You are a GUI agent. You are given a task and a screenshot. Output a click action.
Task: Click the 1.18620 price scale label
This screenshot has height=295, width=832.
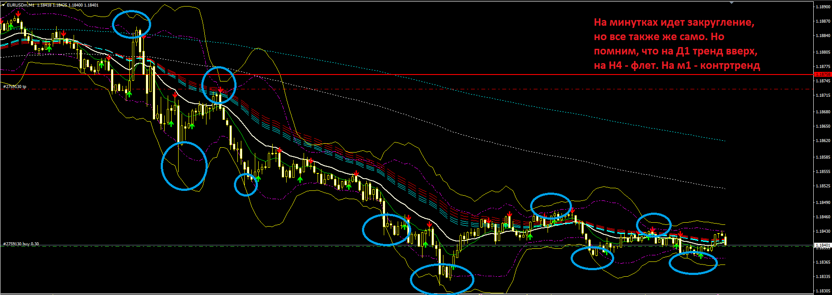point(823,141)
